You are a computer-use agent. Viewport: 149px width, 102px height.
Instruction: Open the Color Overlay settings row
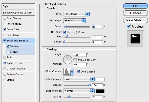(x=19, y=63)
